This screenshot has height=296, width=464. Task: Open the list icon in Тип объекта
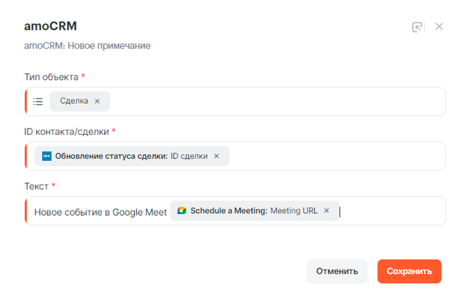click(x=38, y=101)
